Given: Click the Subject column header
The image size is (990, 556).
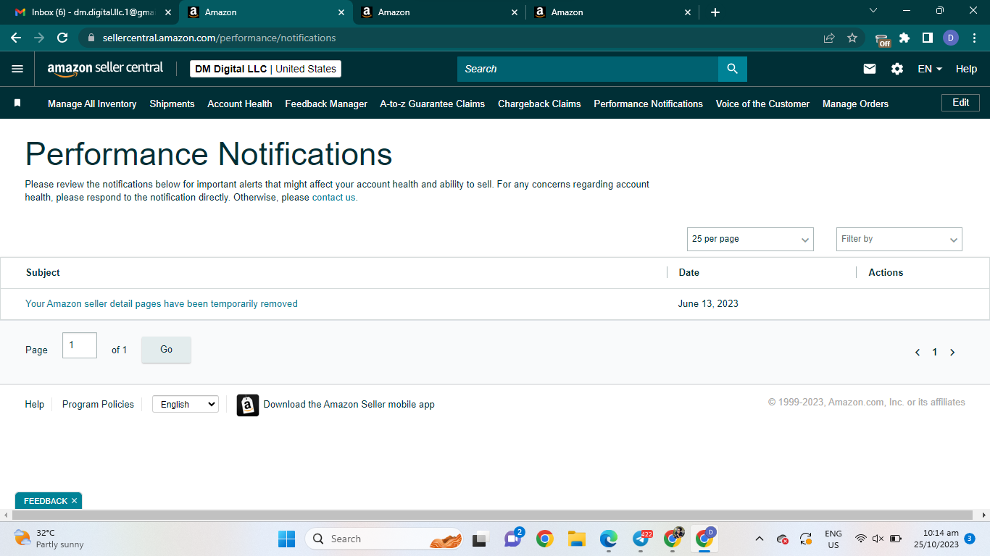Looking at the screenshot, I should pyautogui.click(x=43, y=273).
